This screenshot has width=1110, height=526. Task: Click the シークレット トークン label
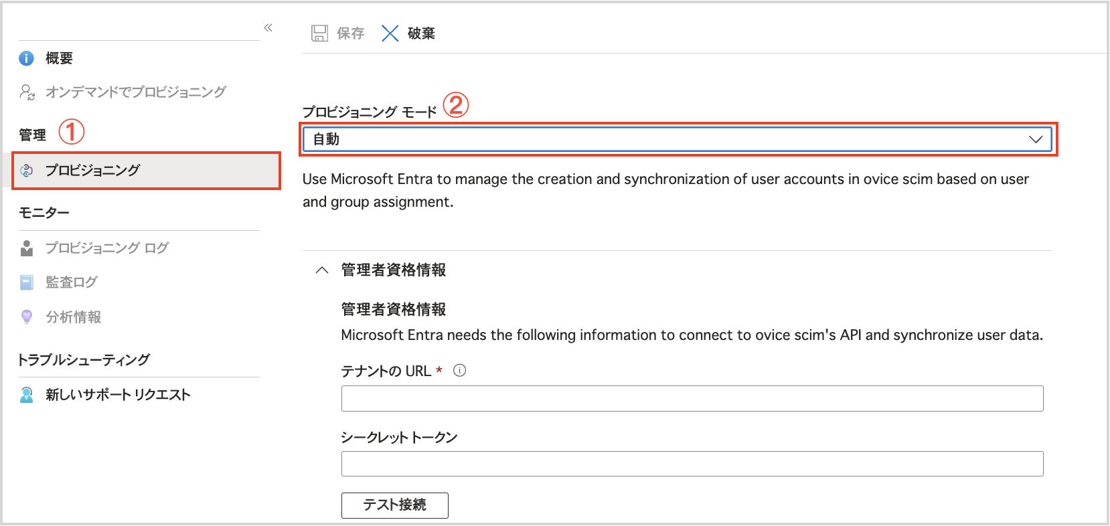(399, 437)
